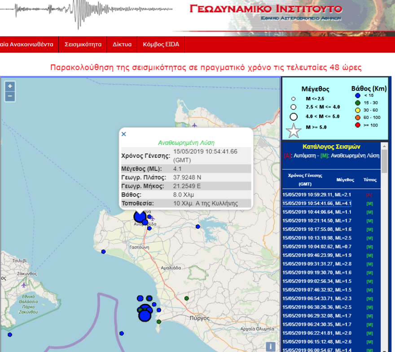The height and width of the screenshot is (352, 395).
Task: Select the blue < 15 km depth marker
Action: tap(357, 96)
